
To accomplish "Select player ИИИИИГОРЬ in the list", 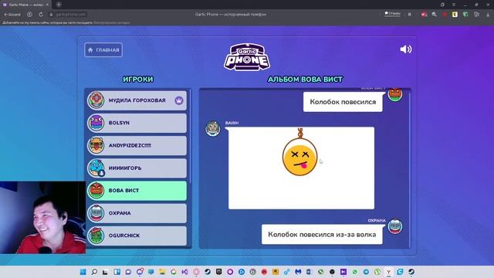I will 137,168.
